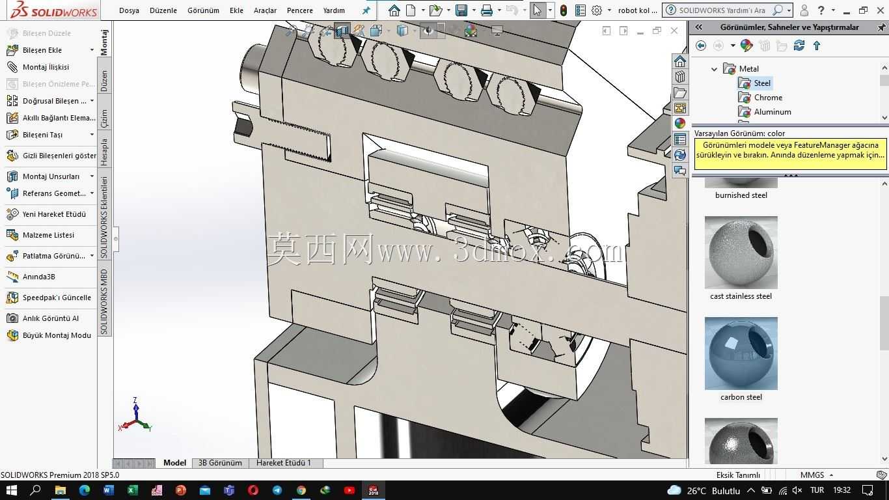Create a new document with the New icon
This screenshot has height=500, width=889.
pos(411,10)
